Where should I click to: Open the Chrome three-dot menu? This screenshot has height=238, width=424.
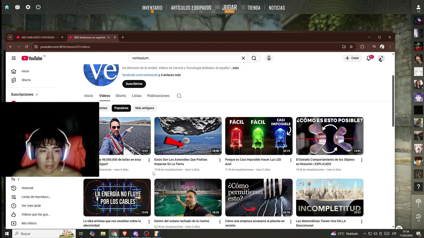tap(390, 47)
